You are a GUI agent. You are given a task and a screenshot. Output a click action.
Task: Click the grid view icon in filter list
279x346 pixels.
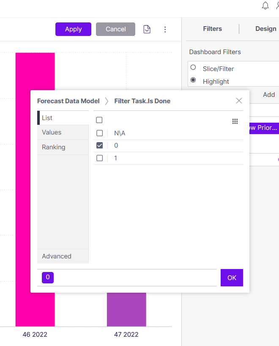tap(235, 121)
